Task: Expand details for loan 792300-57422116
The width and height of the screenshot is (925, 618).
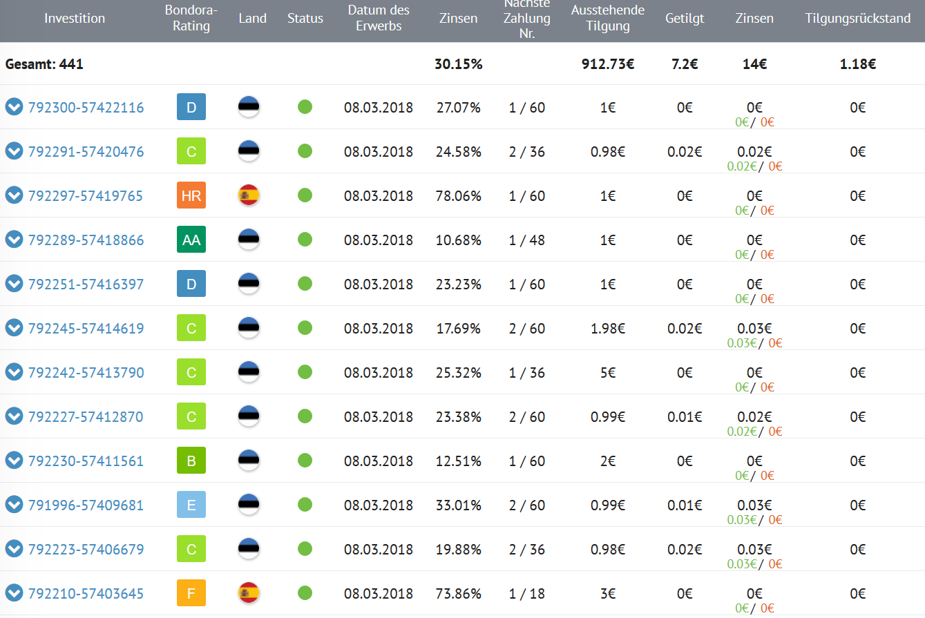Action: pyautogui.click(x=14, y=107)
